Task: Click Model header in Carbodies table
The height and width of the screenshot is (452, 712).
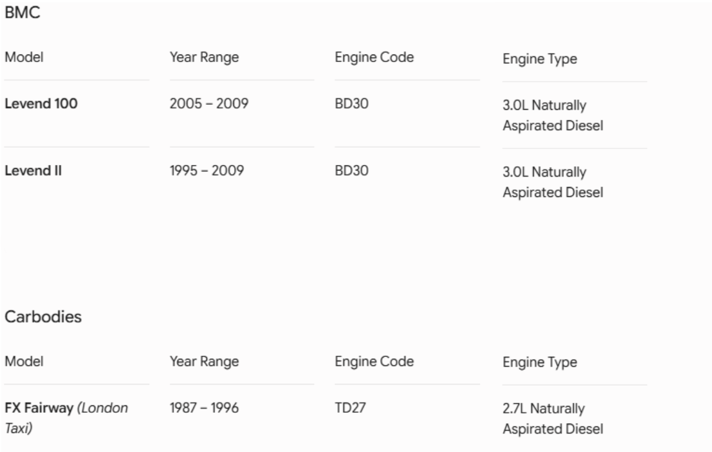Action: pyautogui.click(x=24, y=361)
